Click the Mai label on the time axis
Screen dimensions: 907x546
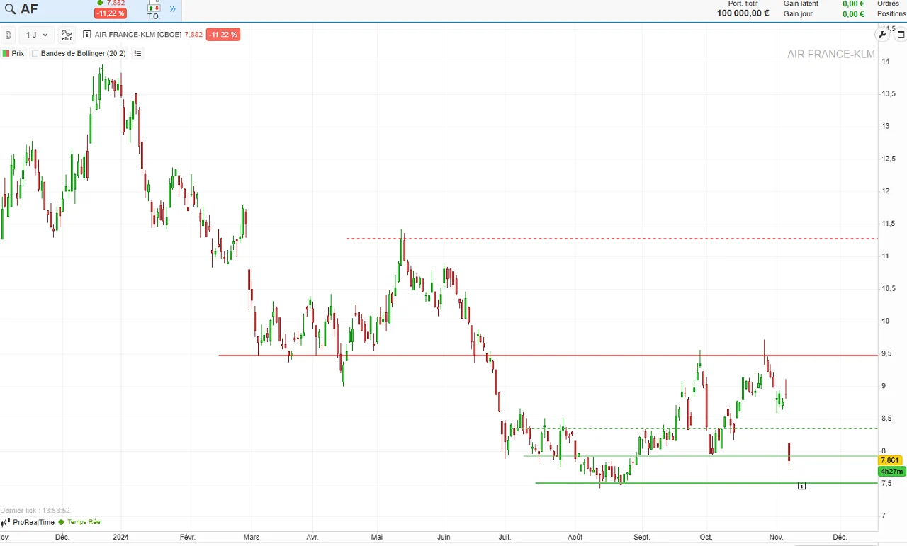click(376, 537)
